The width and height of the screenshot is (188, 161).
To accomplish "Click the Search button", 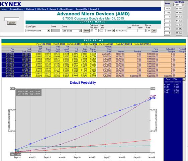I will [x=12, y=23].
